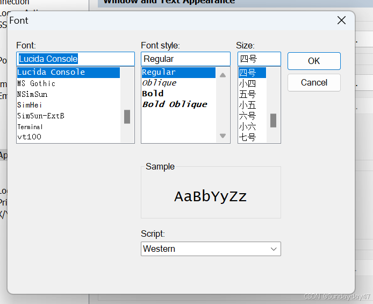Select Bold font style
373x304 pixels.
click(153, 94)
